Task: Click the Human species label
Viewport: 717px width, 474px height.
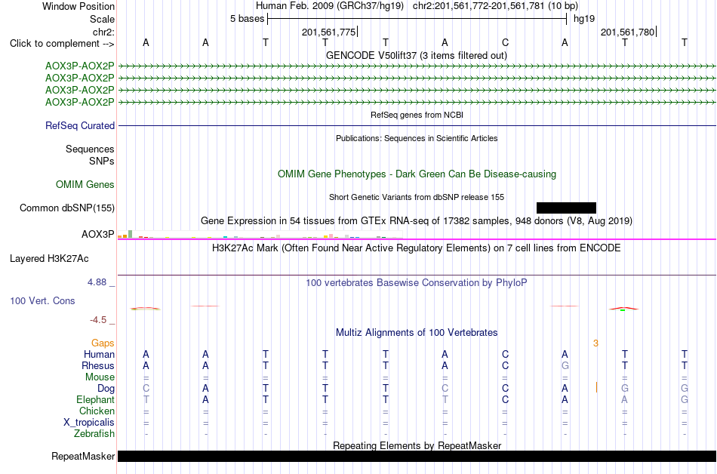Action: [99, 355]
